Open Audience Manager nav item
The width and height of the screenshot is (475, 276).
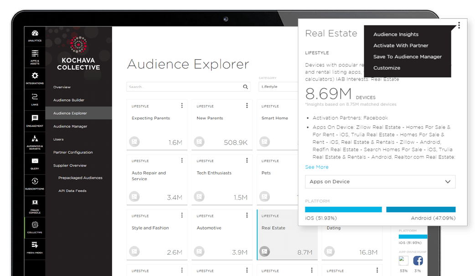(x=70, y=127)
